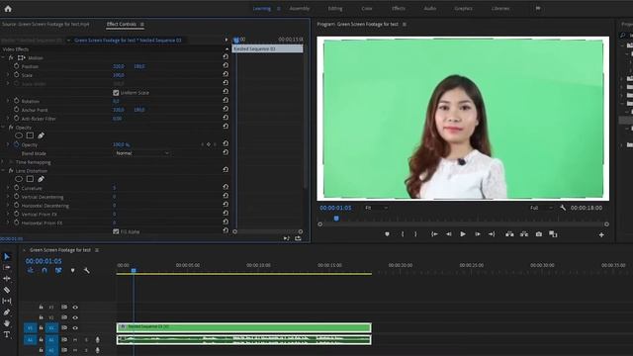Open the Effect Controls tab

[121, 24]
